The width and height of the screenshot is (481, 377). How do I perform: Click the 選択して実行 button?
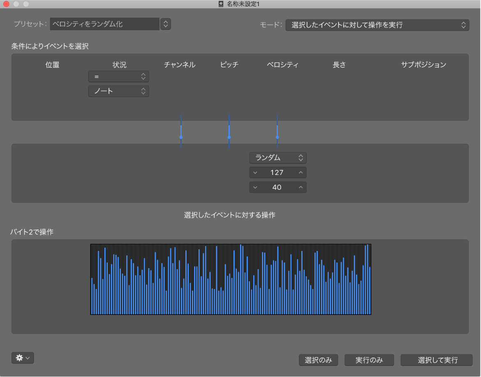click(x=437, y=360)
